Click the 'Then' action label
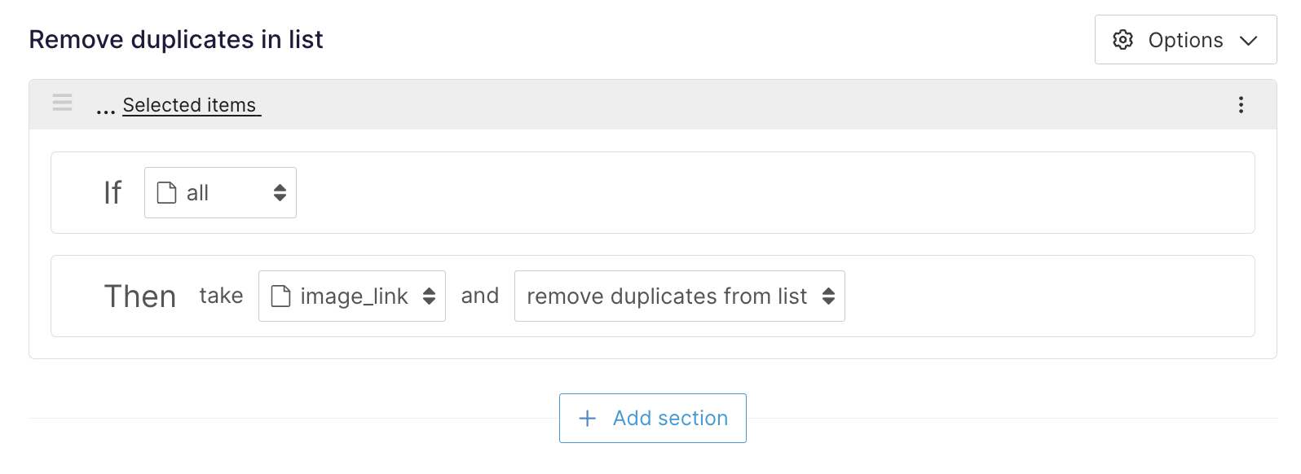 coord(140,296)
